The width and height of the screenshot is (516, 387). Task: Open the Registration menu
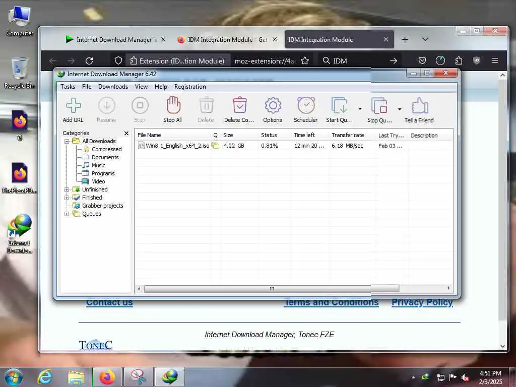click(x=190, y=87)
